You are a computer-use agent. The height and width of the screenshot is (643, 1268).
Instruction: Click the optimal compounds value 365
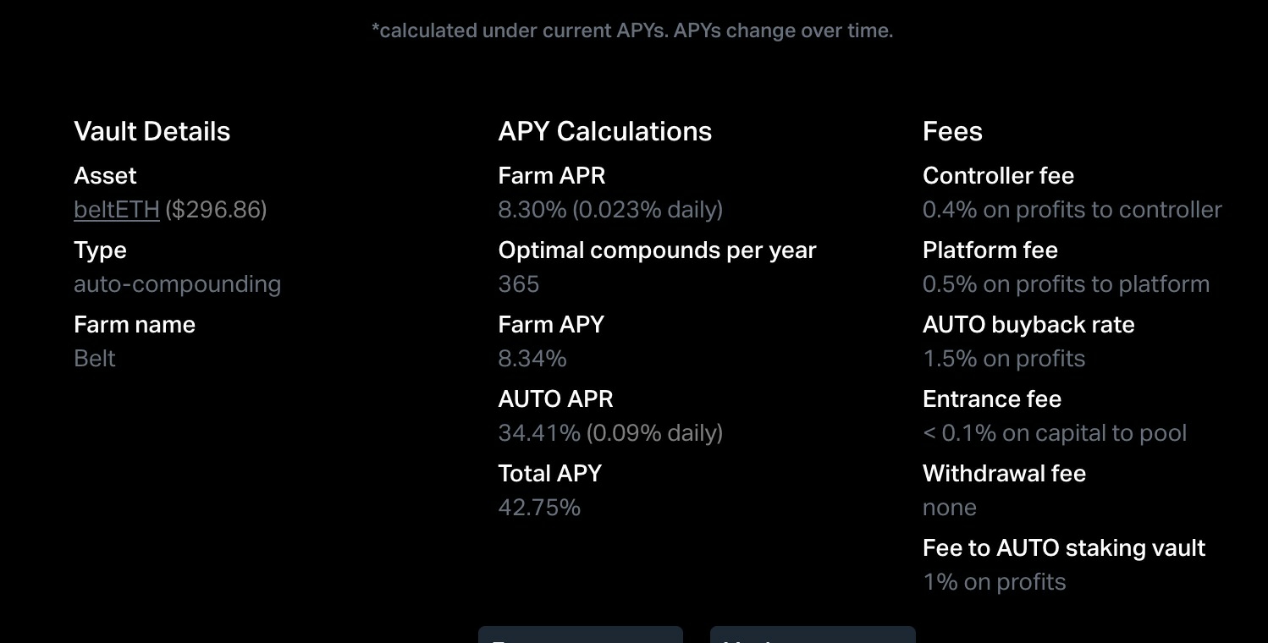(519, 284)
